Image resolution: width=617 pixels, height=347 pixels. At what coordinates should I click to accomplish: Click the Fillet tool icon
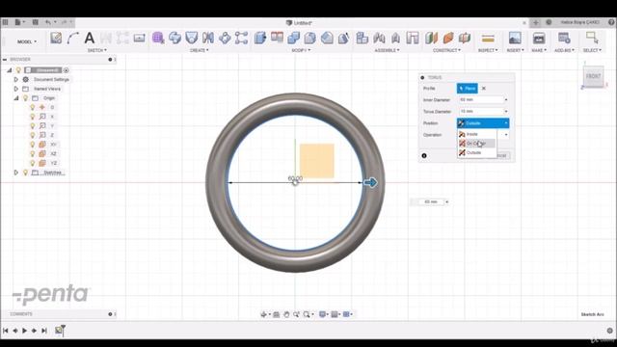[310, 38]
